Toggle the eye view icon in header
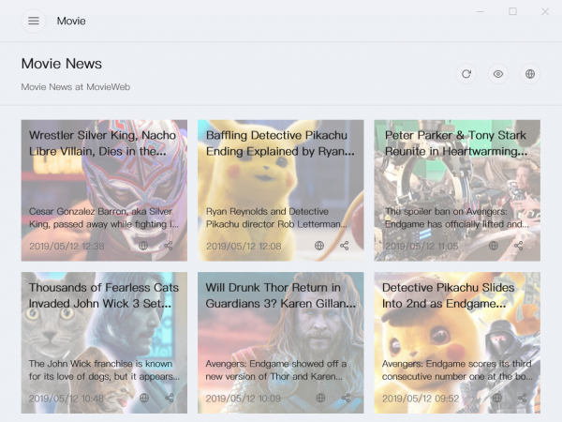The image size is (562, 422). [x=498, y=74]
